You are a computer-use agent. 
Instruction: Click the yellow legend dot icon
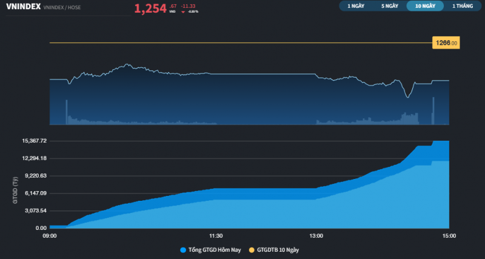[252, 249]
